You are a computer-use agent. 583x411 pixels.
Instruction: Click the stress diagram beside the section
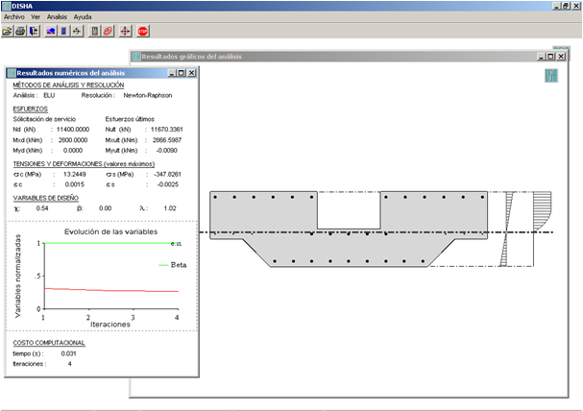pyautogui.click(x=543, y=212)
